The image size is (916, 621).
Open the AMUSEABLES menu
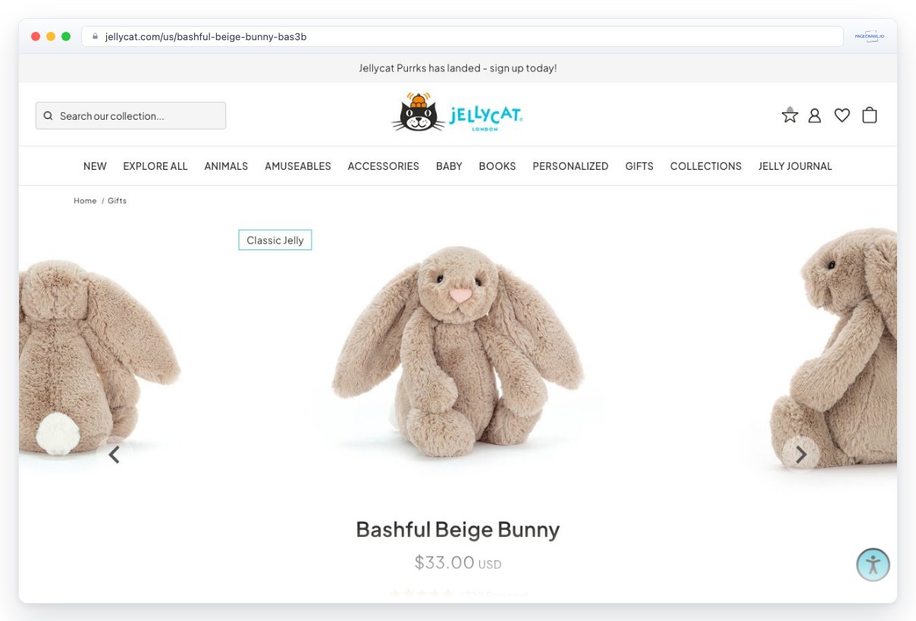[x=298, y=166]
